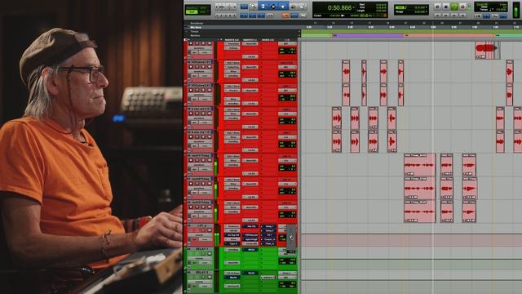Select the Scrubber tool

pyautogui.click(x=293, y=7)
